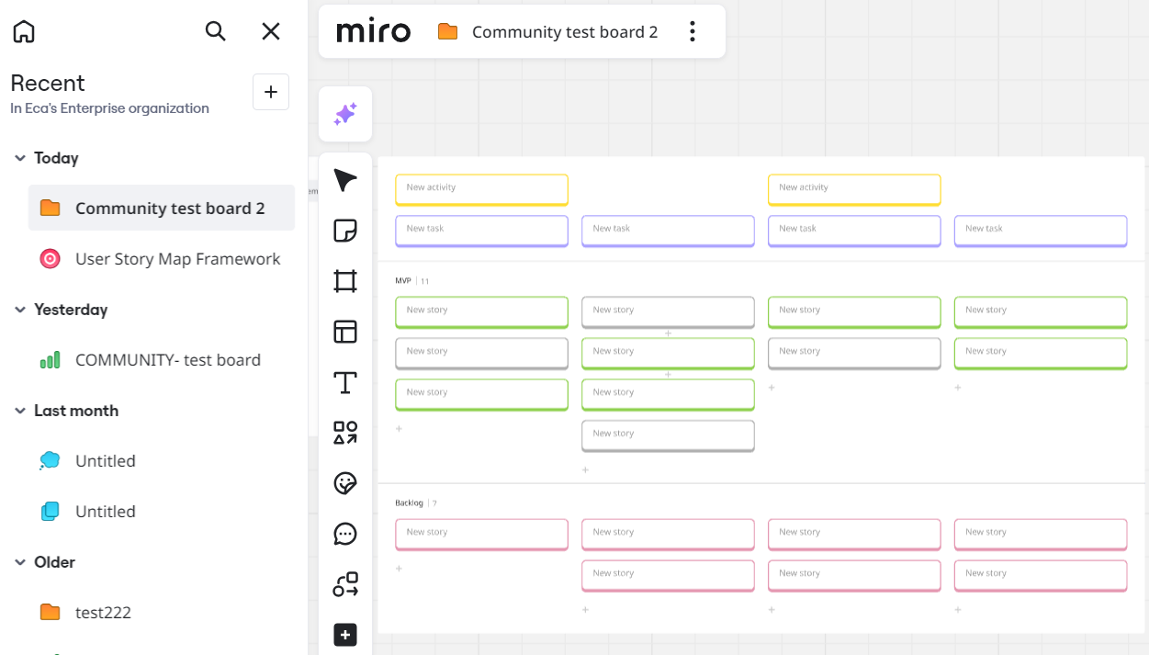The width and height of the screenshot is (1149, 655).
Task: Add story below fourth MVP column
Action: click(x=958, y=388)
